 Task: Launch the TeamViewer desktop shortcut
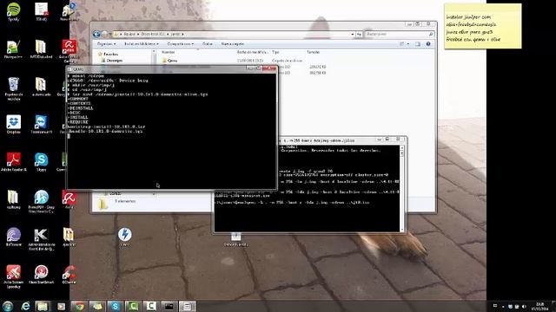click(x=41, y=124)
